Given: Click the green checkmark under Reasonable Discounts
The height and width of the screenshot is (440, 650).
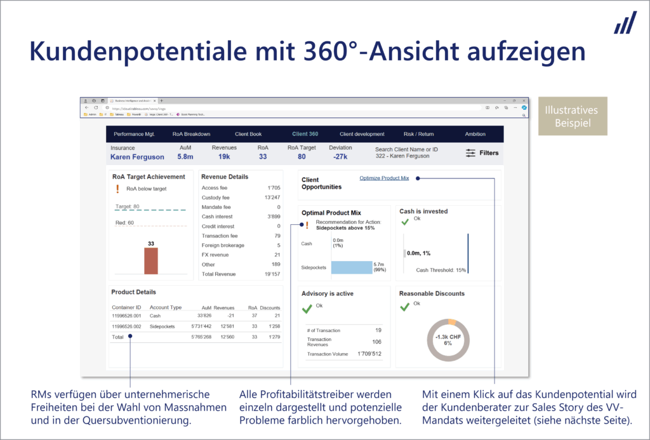Looking at the screenshot, I should coord(405,307).
